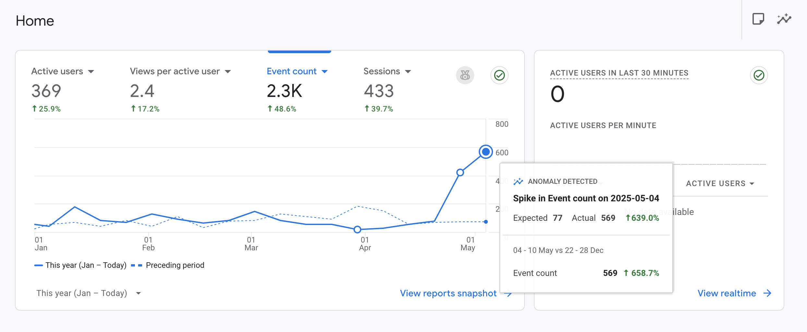Image resolution: width=807 pixels, height=332 pixels.
Task: Switch to the Active users value 369 tab
Action: pyautogui.click(x=46, y=91)
